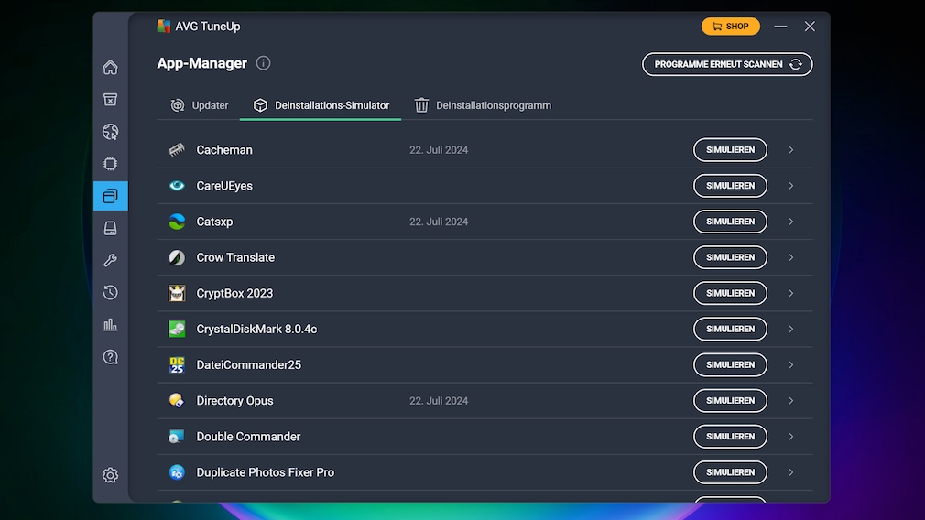The height and width of the screenshot is (520, 925).
Task: Click Programme erneut scannen button
Action: click(x=727, y=64)
